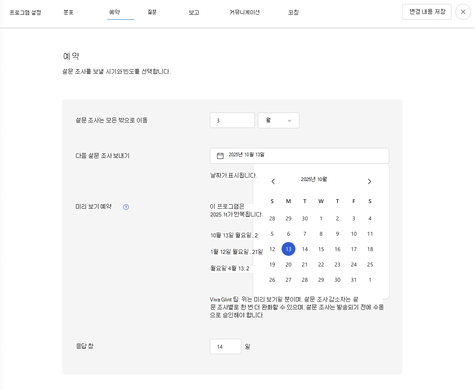Switch to the 분포 tab
The image size is (475, 390).
pos(68,12)
